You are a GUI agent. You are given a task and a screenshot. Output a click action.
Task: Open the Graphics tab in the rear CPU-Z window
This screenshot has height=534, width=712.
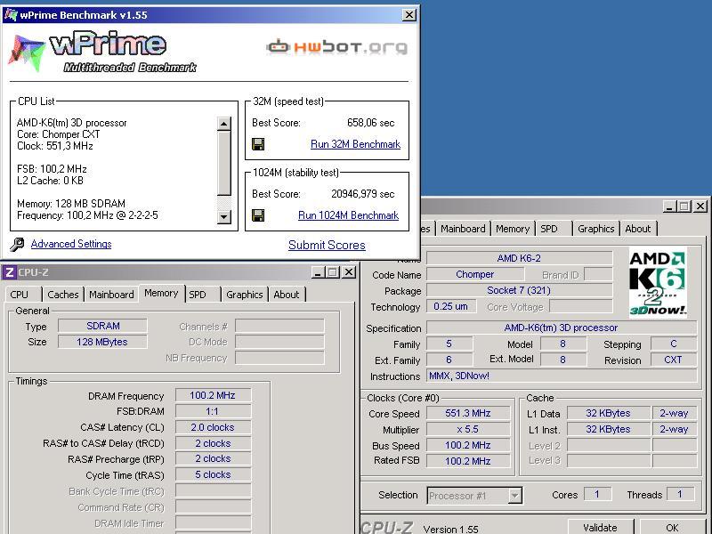(595, 229)
